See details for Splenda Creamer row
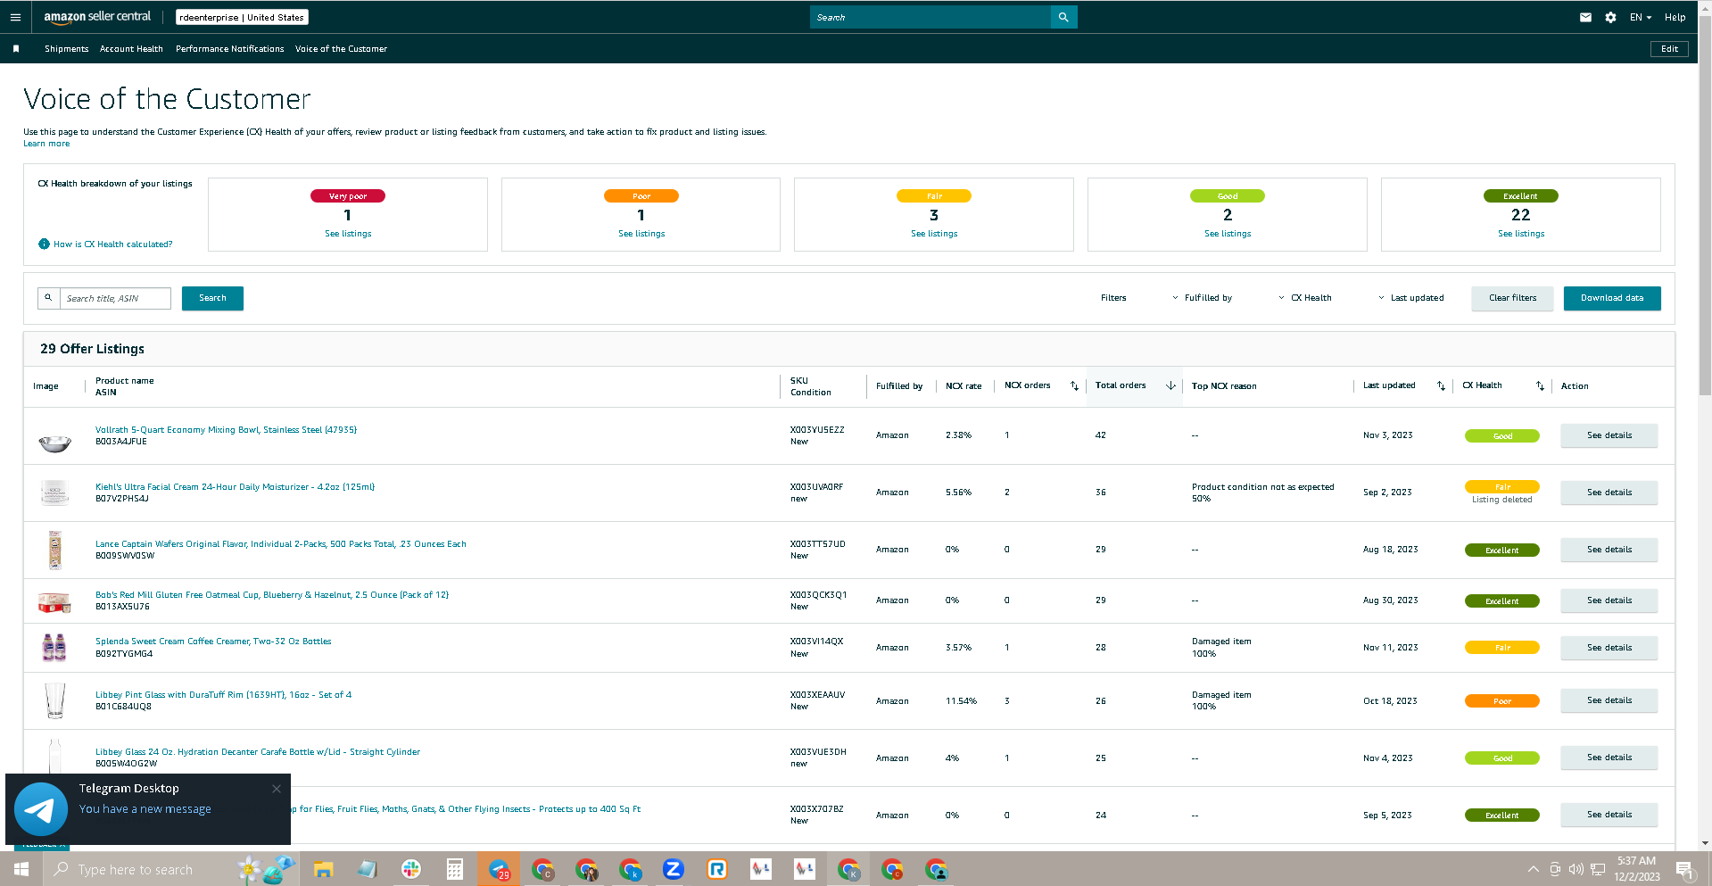 [x=1609, y=648]
